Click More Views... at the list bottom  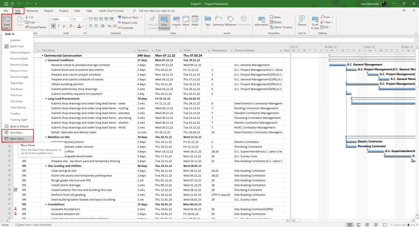18,139
